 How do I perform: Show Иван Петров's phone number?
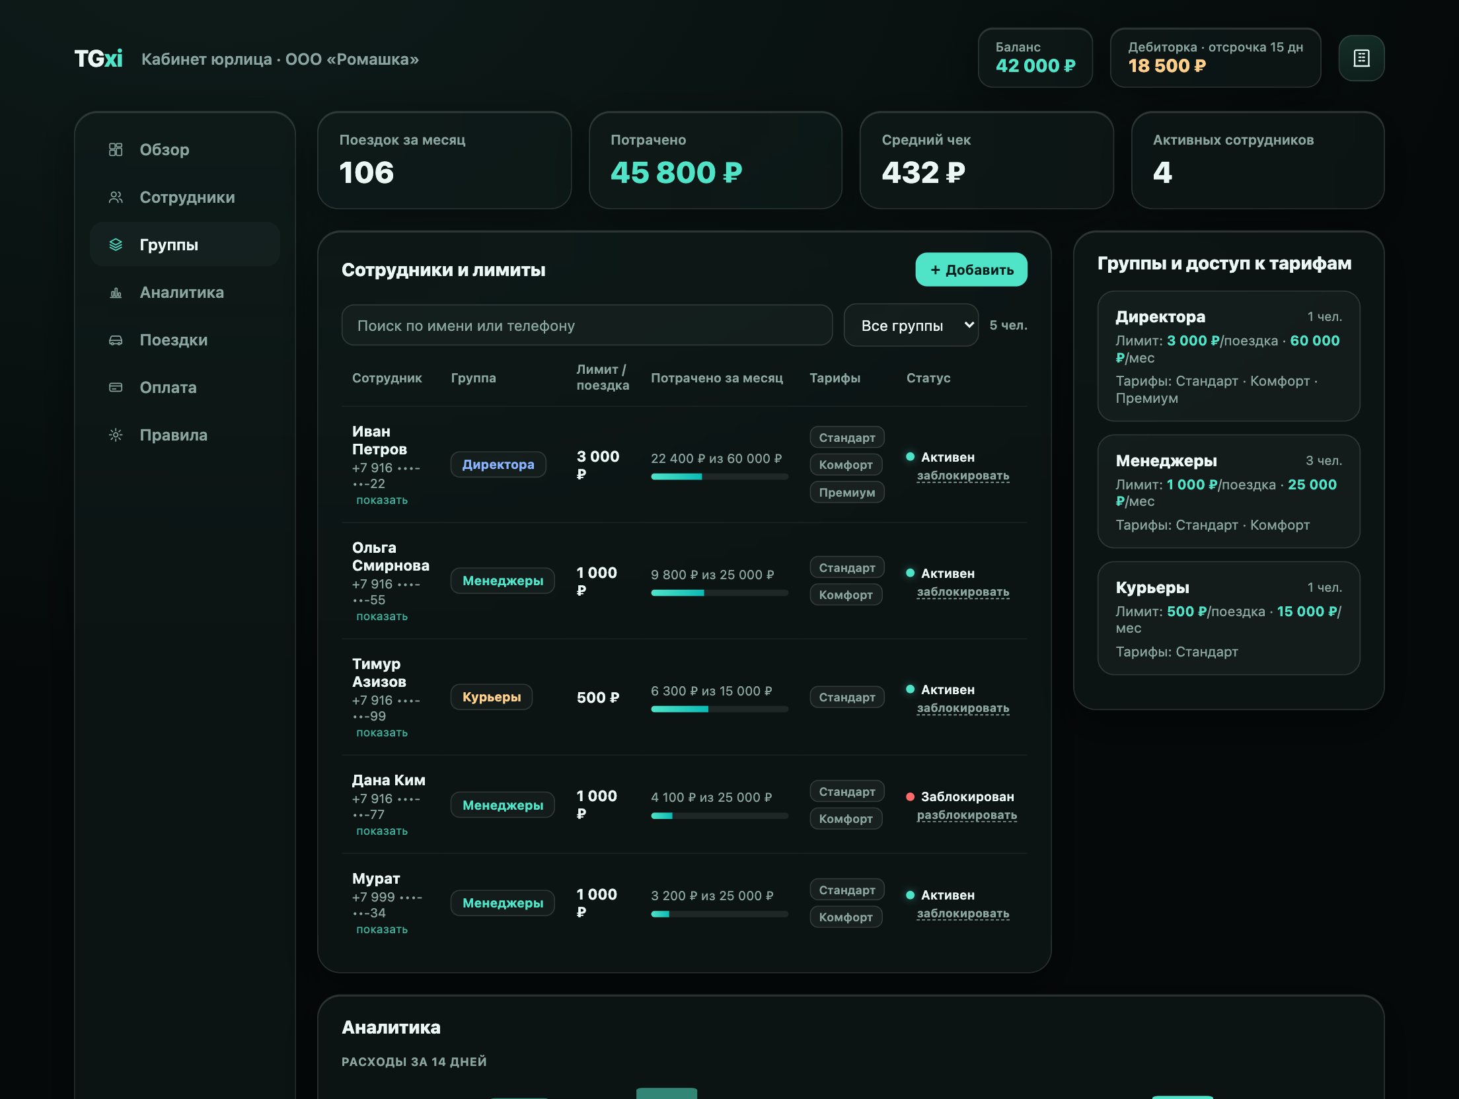(382, 500)
